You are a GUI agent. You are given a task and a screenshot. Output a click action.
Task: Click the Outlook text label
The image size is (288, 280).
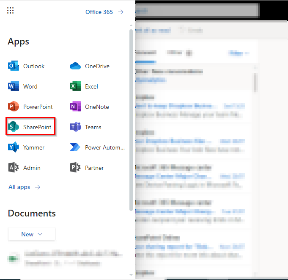[34, 66]
